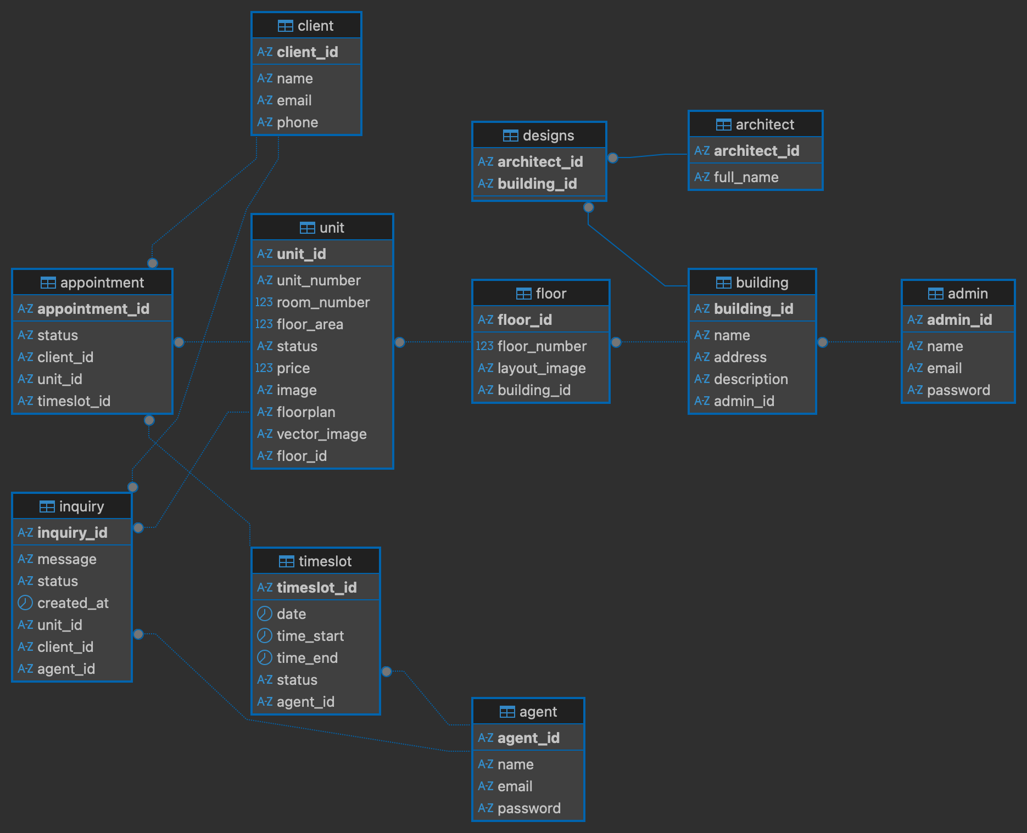Viewport: 1027px width, 833px height.
Task: Click the inquiry_id primary key
Action: pyautogui.click(x=72, y=533)
